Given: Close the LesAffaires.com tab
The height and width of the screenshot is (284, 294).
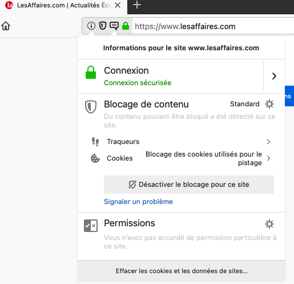Looking at the screenshot, I should pos(118,5).
